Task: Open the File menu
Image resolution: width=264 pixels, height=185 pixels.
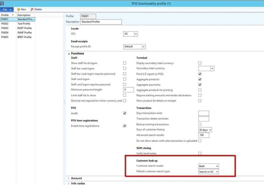Action: tap(5, 9)
